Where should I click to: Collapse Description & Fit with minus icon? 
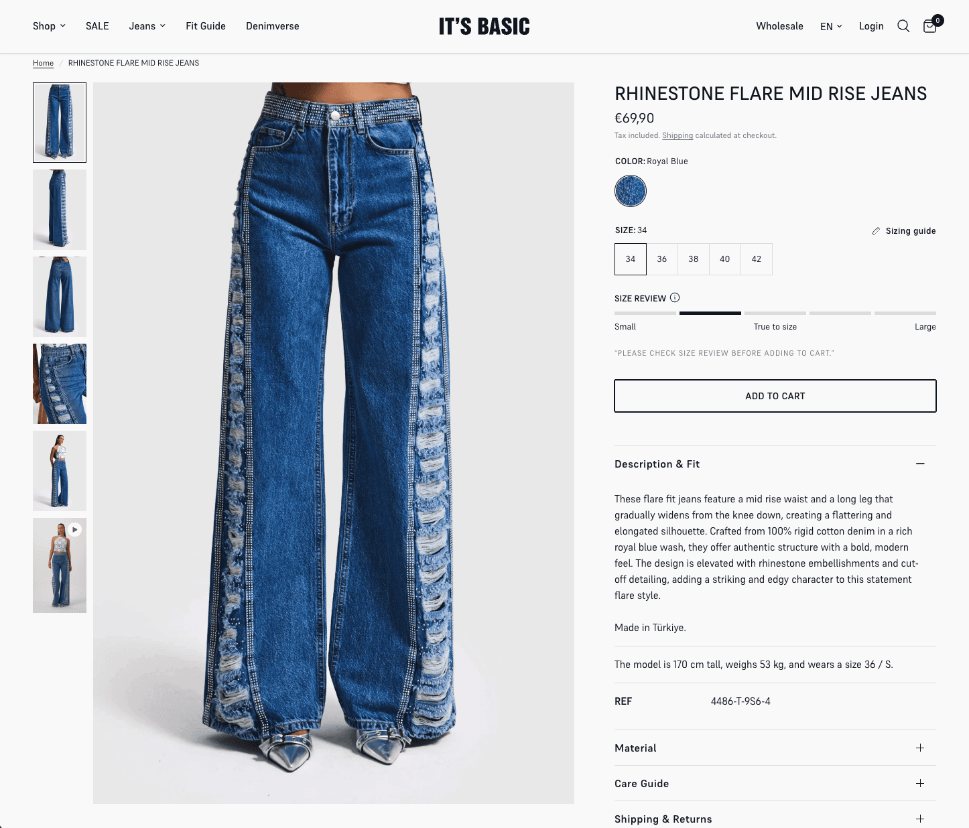coord(920,464)
